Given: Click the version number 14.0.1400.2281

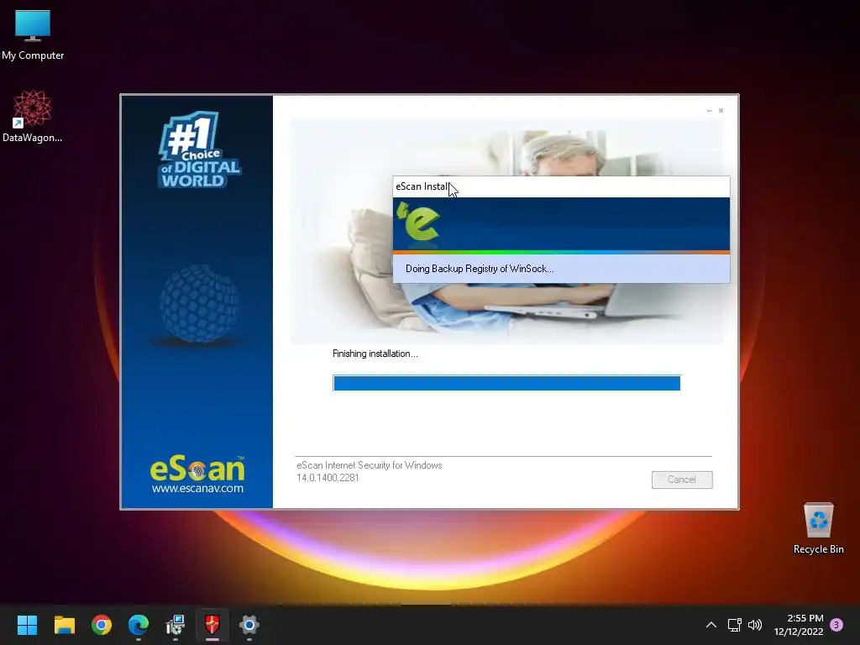Looking at the screenshot, I should (x=328, y=478).
